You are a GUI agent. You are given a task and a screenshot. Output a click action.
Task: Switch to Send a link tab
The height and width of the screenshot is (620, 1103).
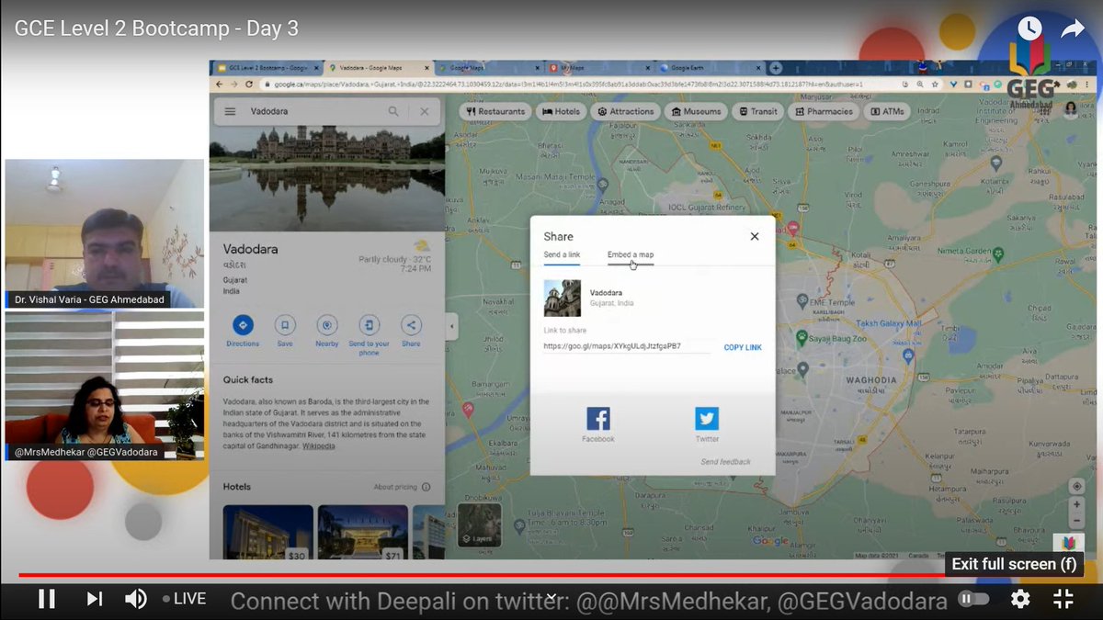coord(562,254)
